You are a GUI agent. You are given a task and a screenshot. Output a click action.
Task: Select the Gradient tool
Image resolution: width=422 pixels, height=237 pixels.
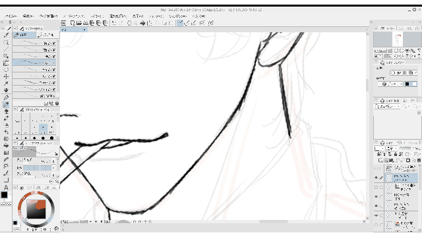click(6, 153)
